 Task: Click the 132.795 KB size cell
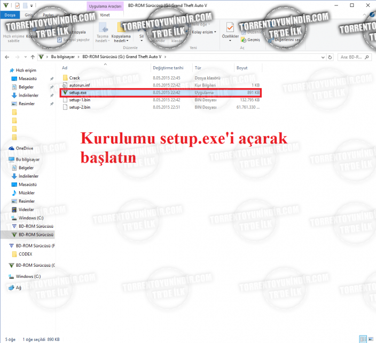click(x=249, y=100)
